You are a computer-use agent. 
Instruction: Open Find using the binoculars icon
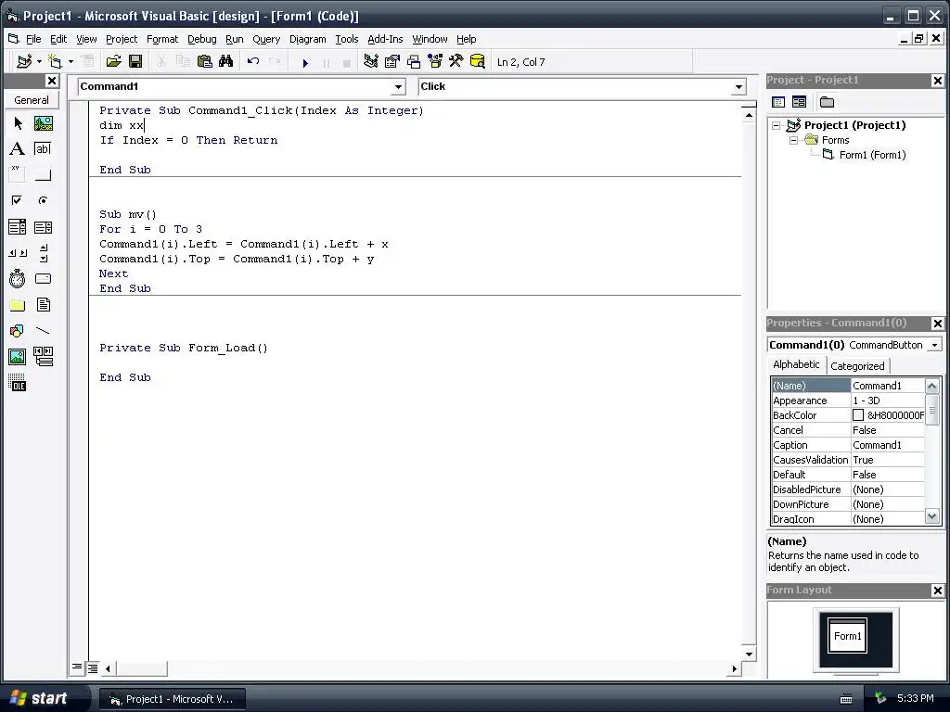[x=226, y=62]
